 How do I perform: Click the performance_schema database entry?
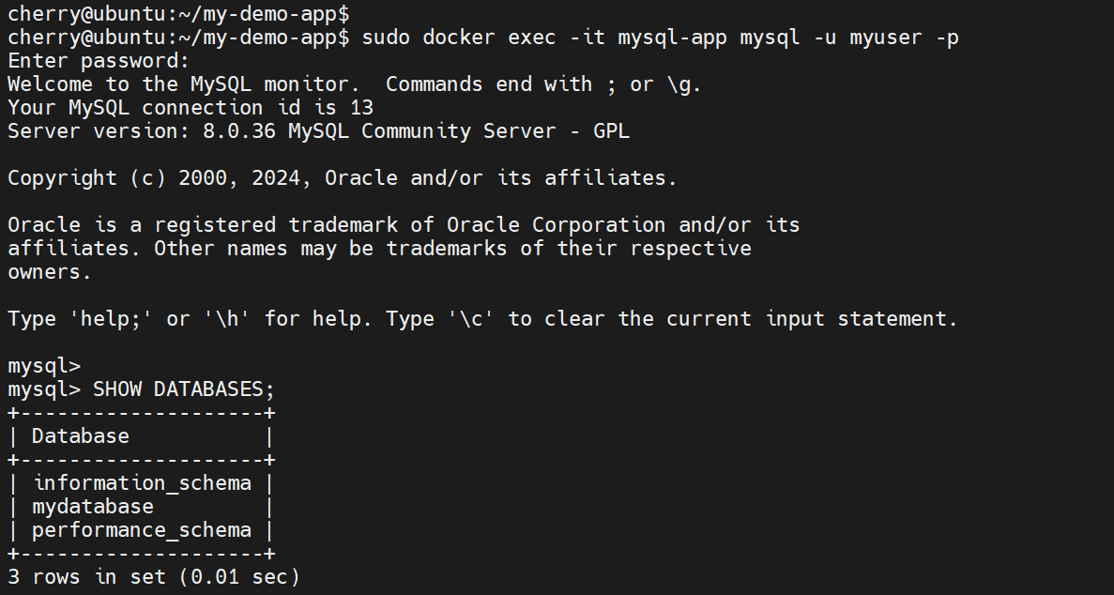pyautogui.click(x=141, y=530)
